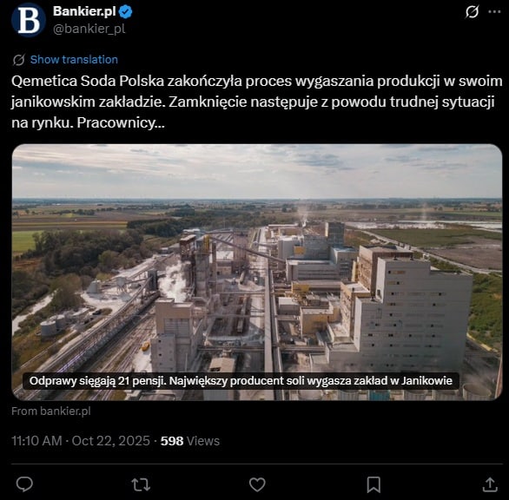Click the @bankier_pl handle
Viewport: 509px width, 500px height.
point(89,29)
